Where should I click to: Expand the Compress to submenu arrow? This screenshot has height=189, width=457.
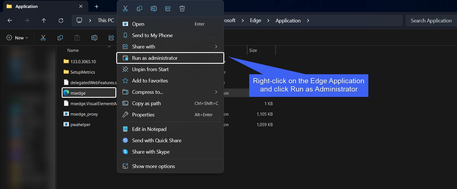pyautogui.click(x=216, y=92)
